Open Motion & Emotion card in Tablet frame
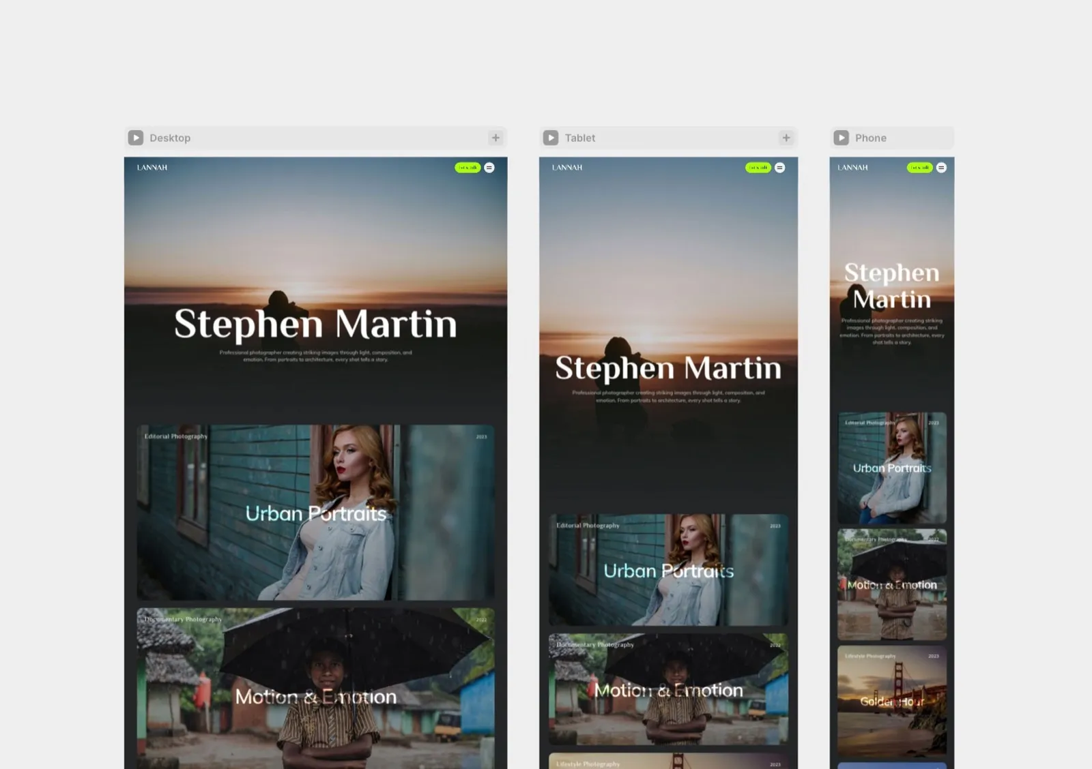This screenshot has width=1092, height=769. 668,689
